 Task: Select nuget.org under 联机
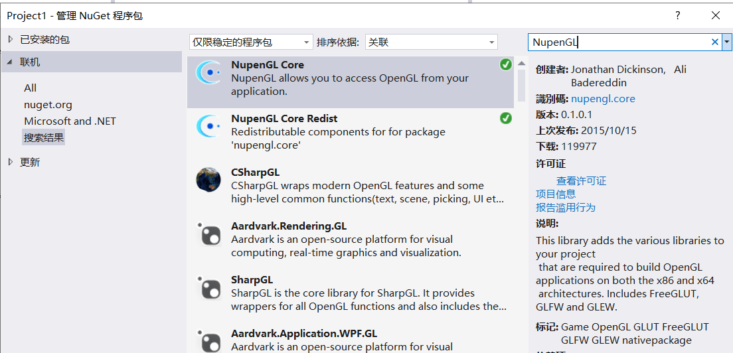point(48,105)
